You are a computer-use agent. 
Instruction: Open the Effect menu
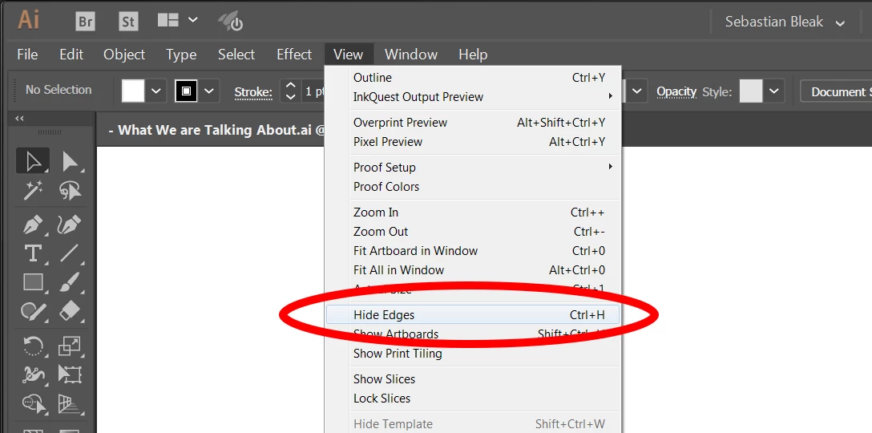point(294,55)
